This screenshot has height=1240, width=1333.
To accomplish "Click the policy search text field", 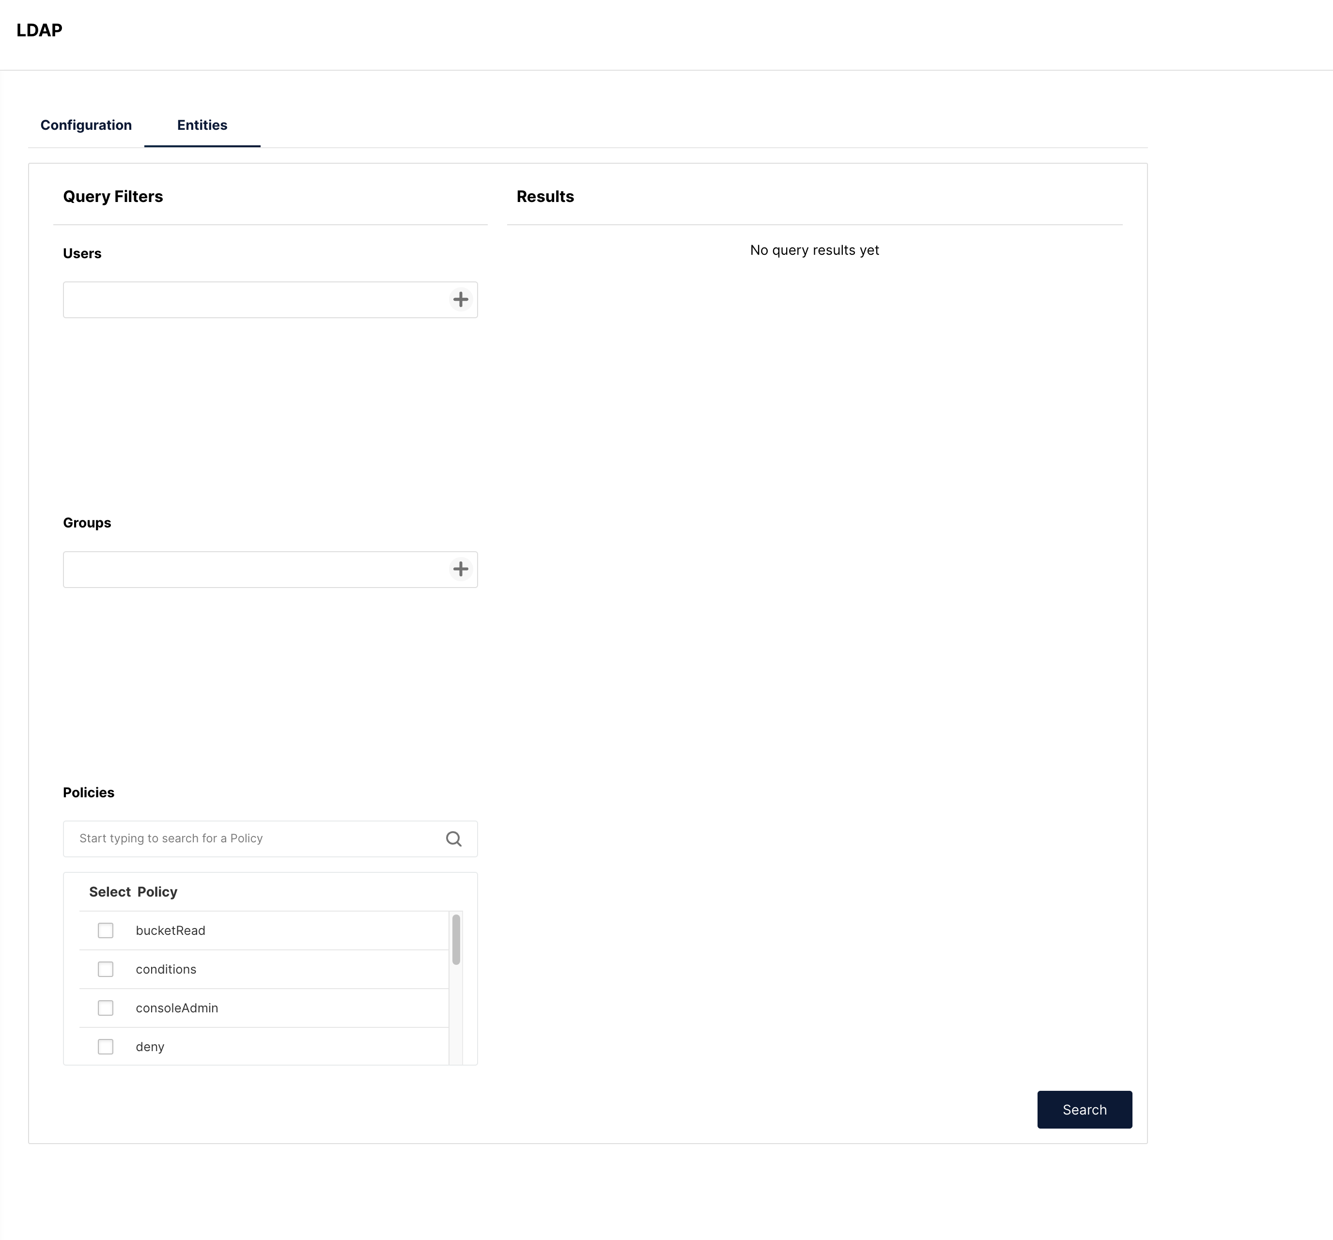I will coord(270,838).
